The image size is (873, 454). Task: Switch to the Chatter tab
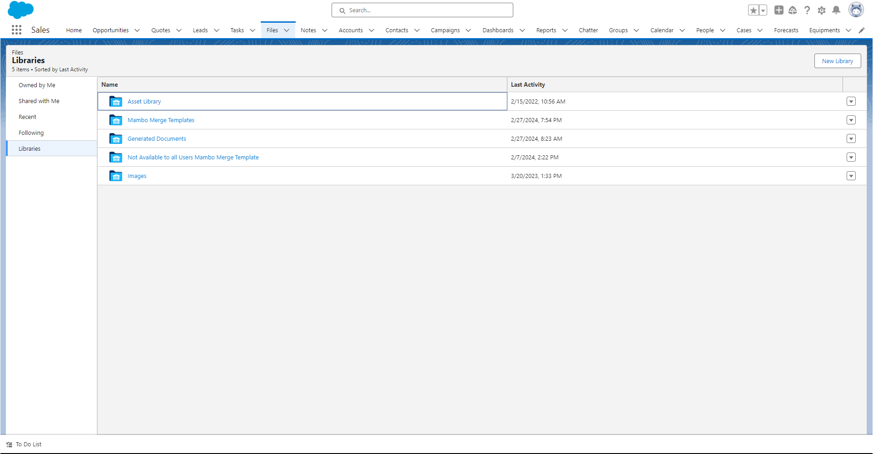pyautogui.click(x=588, y=30)
